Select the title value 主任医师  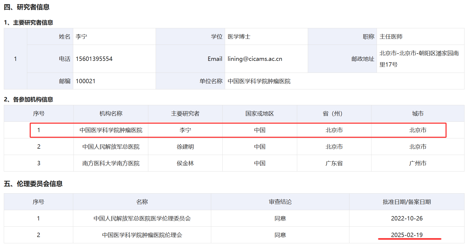point(391,36)
